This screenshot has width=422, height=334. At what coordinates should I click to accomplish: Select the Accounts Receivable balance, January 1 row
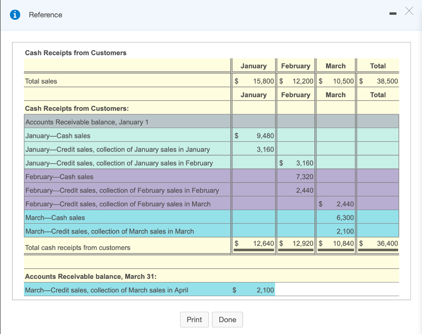point(211,122)
